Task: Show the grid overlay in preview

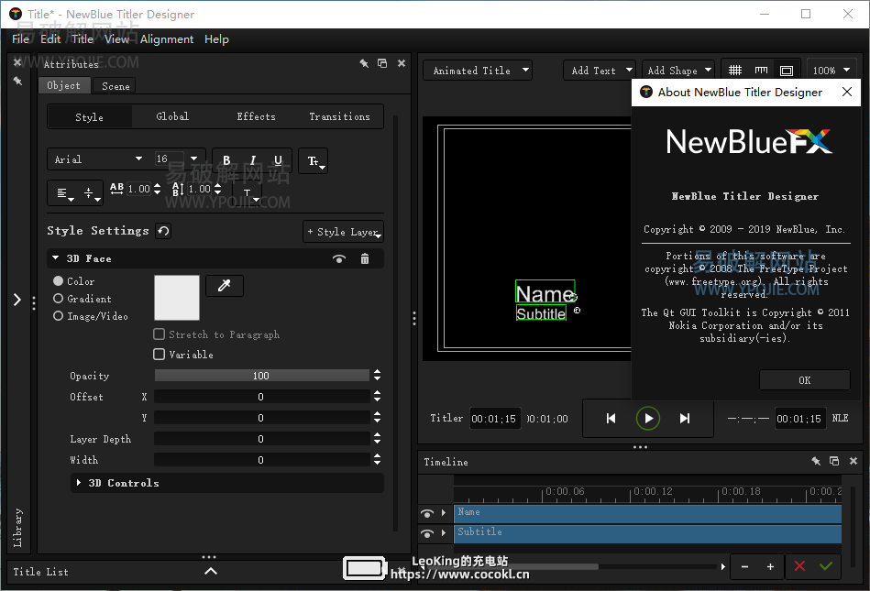Action: pos(735,71)
